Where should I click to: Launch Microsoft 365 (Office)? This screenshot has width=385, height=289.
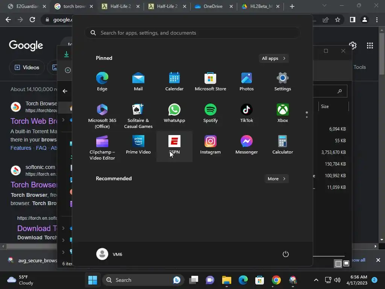pos(102,116)
